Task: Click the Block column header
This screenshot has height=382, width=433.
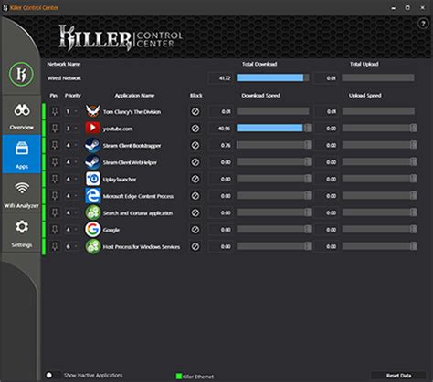Action: point(196,96)
